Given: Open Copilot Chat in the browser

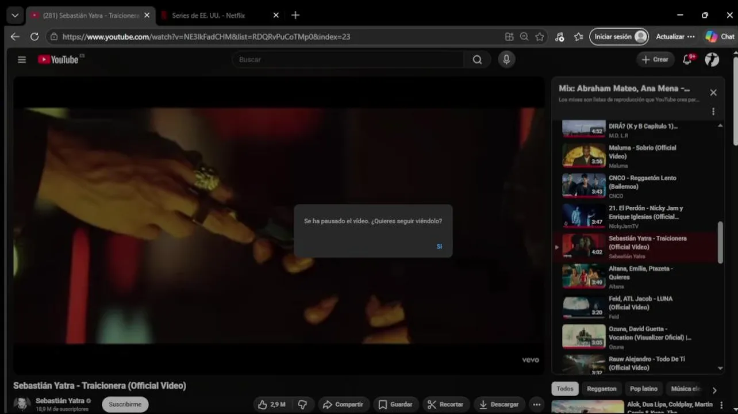Looking at the screenshot, I should [720, 36].
